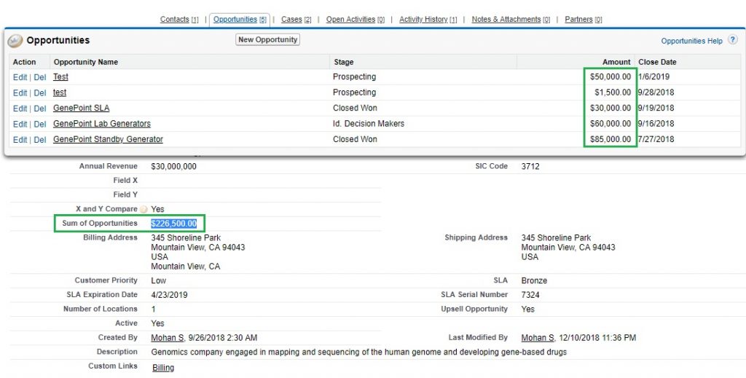Viewport: 746px width, 378px height.
Task: Delete the GenePoint Lab Generators opportunity
Action: 40,124
